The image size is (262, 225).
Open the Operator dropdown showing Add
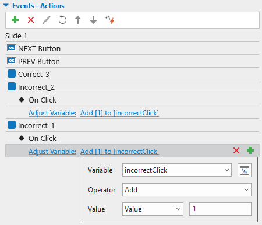point(187,189)
